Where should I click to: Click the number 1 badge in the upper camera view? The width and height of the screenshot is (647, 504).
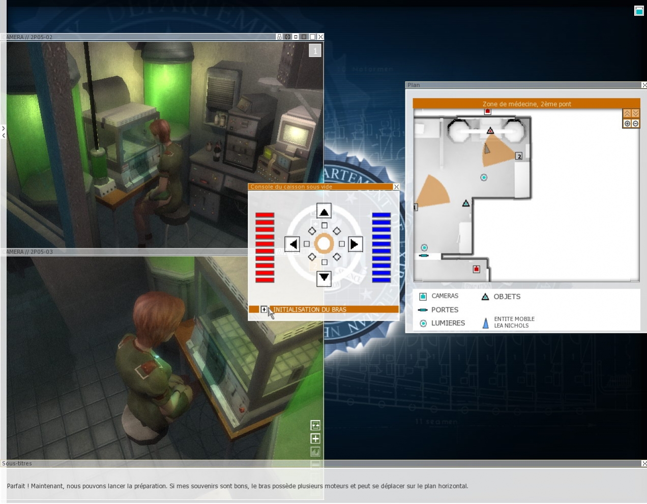[x=315, y=50]
